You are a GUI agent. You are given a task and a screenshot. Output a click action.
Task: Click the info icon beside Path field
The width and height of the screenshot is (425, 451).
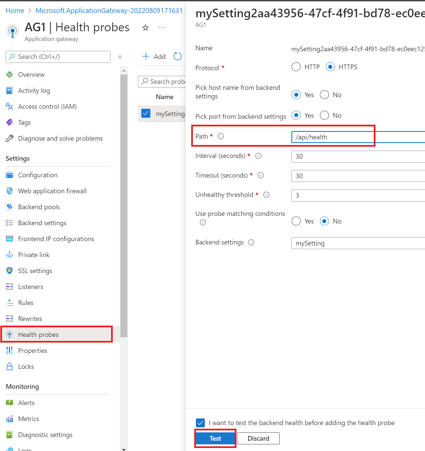click(221, 136)
